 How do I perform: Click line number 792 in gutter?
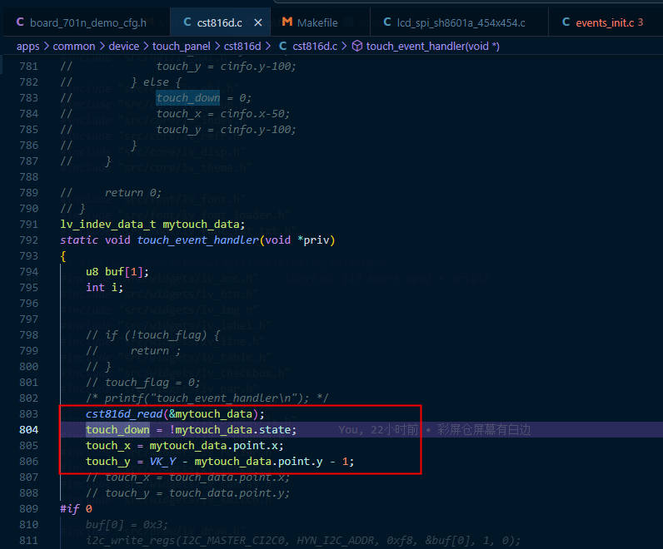29,240
